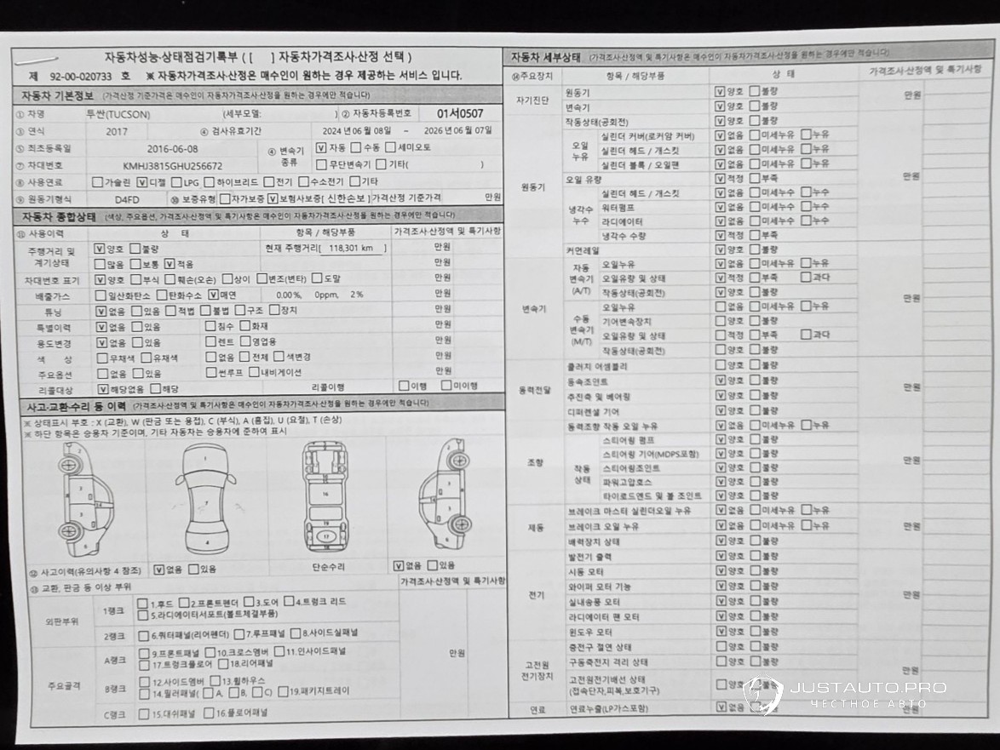Check the 7.루프패널 checkbox
Image resolution: width=1000 pixels, height=750 pixels.
pyautogui.click(x=239, y=634)
